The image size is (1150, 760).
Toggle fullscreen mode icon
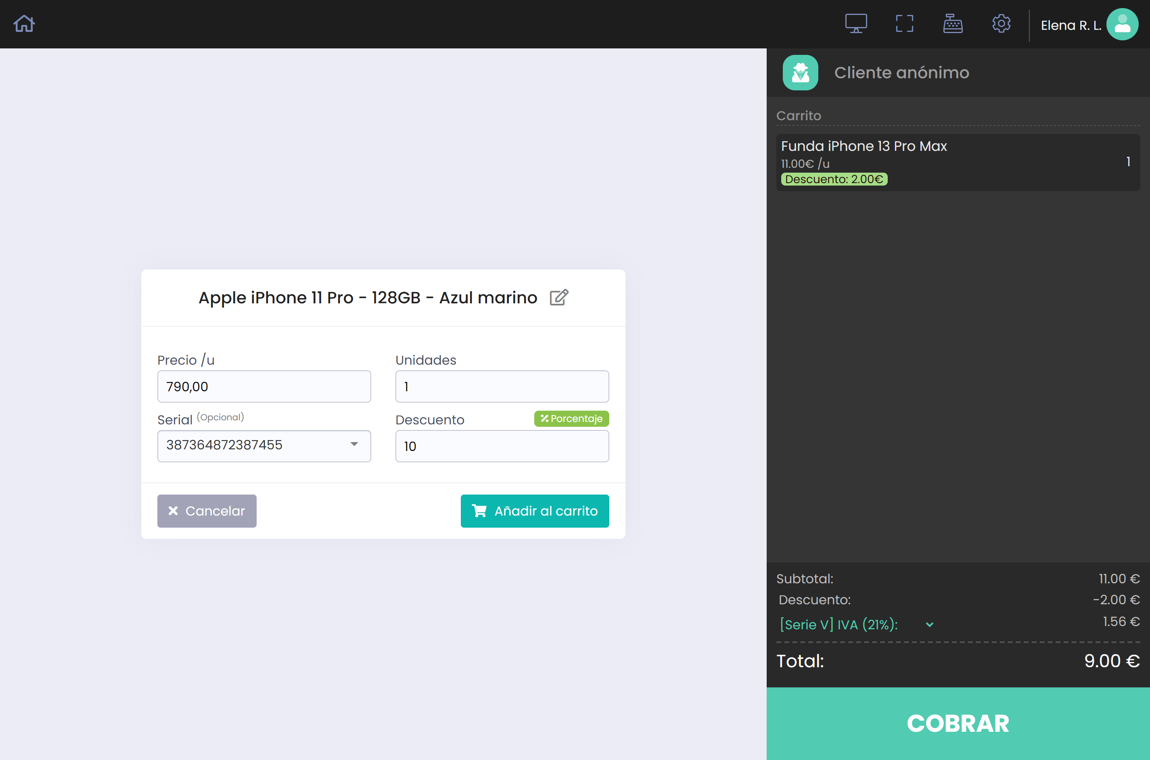pos(904,24)
